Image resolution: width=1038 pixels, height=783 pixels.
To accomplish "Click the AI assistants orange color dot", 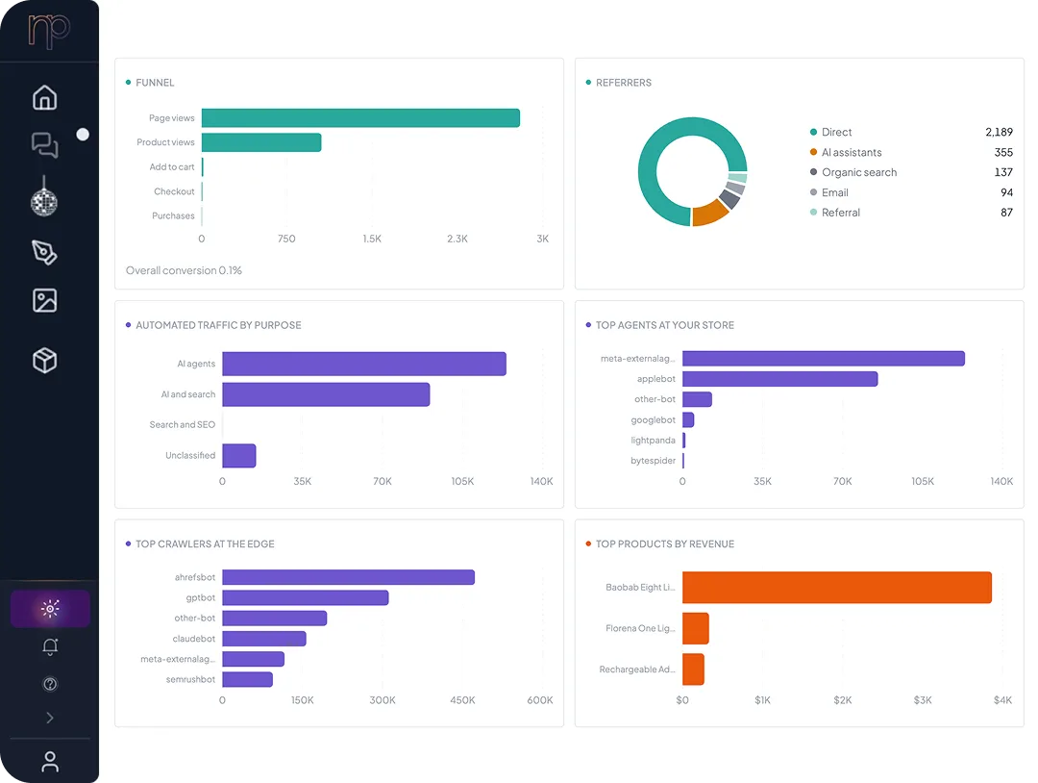I will point(814,152).
